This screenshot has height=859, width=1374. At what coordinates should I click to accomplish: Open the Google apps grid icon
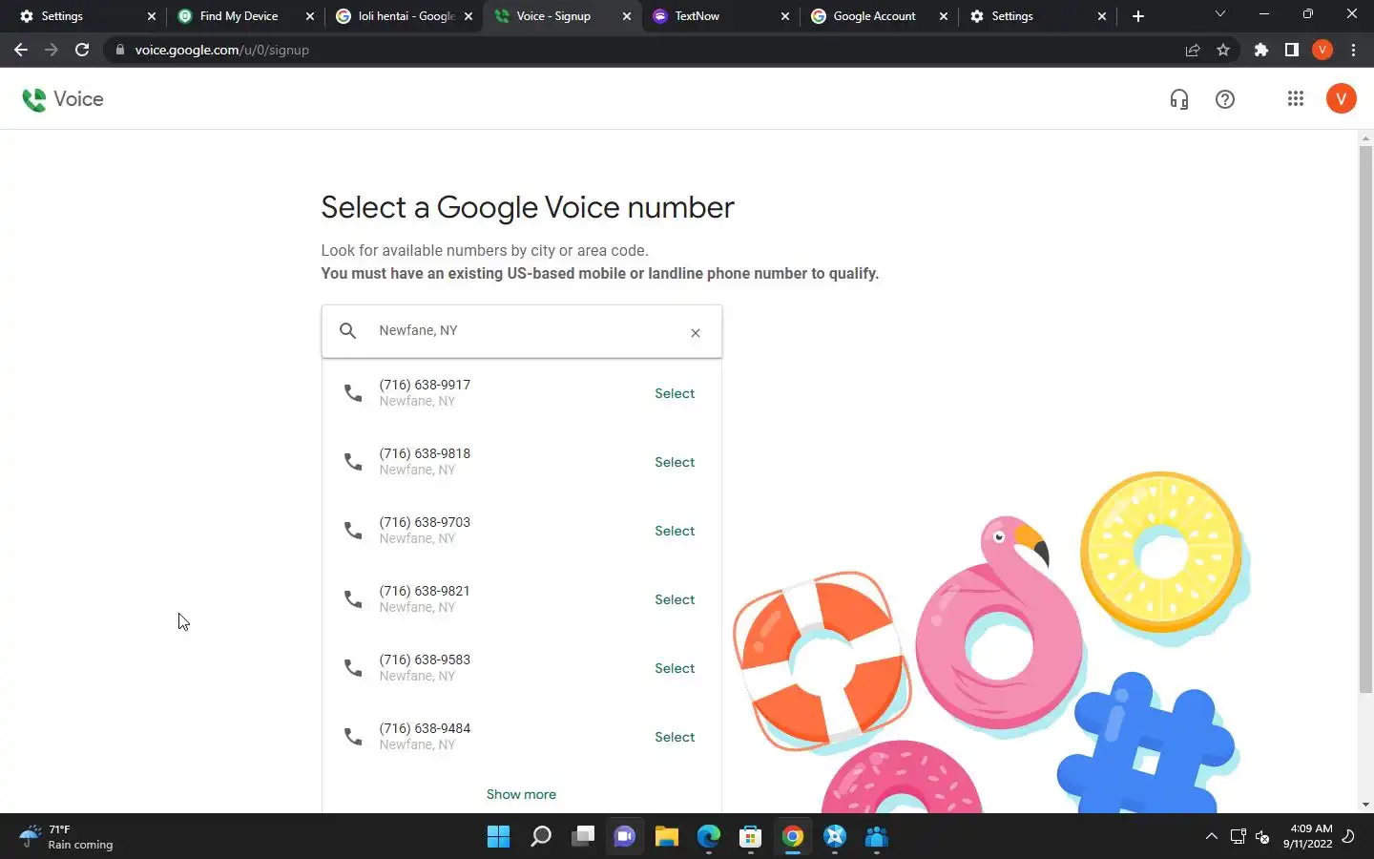(1295, 98)
